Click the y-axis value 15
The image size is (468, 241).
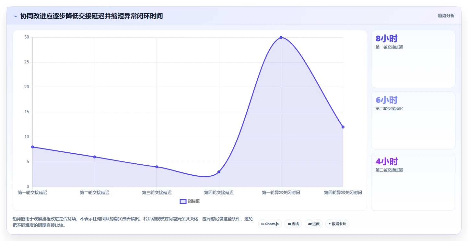[27, 112]
